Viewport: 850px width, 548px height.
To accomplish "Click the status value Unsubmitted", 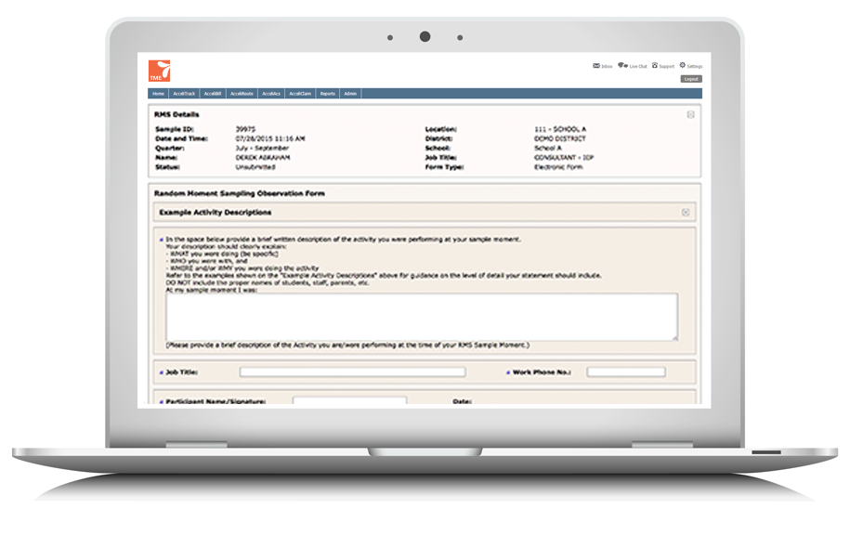I will [255, 167].
